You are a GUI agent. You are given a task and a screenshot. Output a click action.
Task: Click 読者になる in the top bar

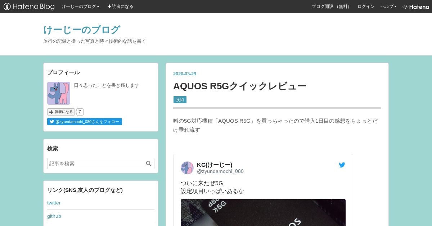point(120,6)
